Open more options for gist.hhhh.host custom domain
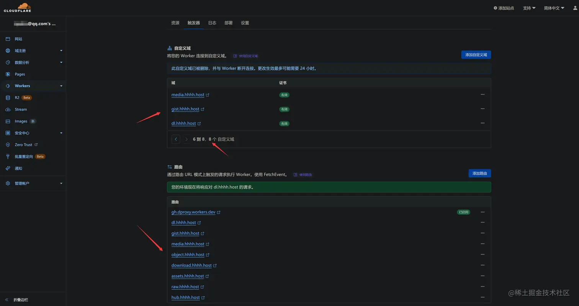The height and width of the screenshot is (306, 579). [483, 109]
